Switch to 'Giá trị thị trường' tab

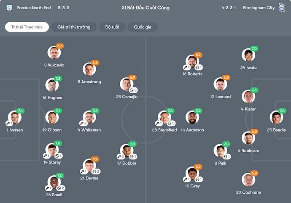pyautogui.click(x=74, y=27)
